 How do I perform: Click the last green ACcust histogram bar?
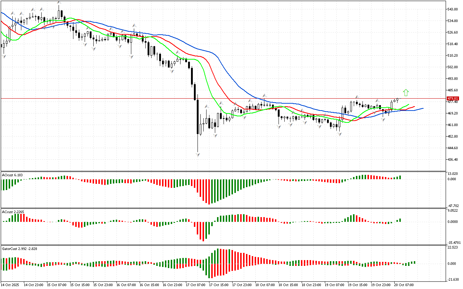pyautogui.click(x=400, y=220)
